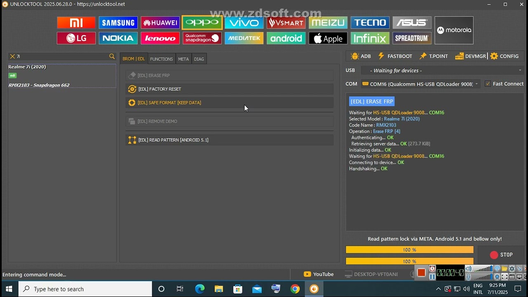
Task: Open the Windows Start menu
Action: [9, 289]
